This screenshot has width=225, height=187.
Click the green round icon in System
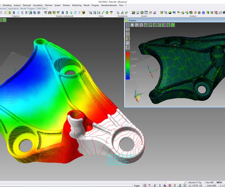142,13
